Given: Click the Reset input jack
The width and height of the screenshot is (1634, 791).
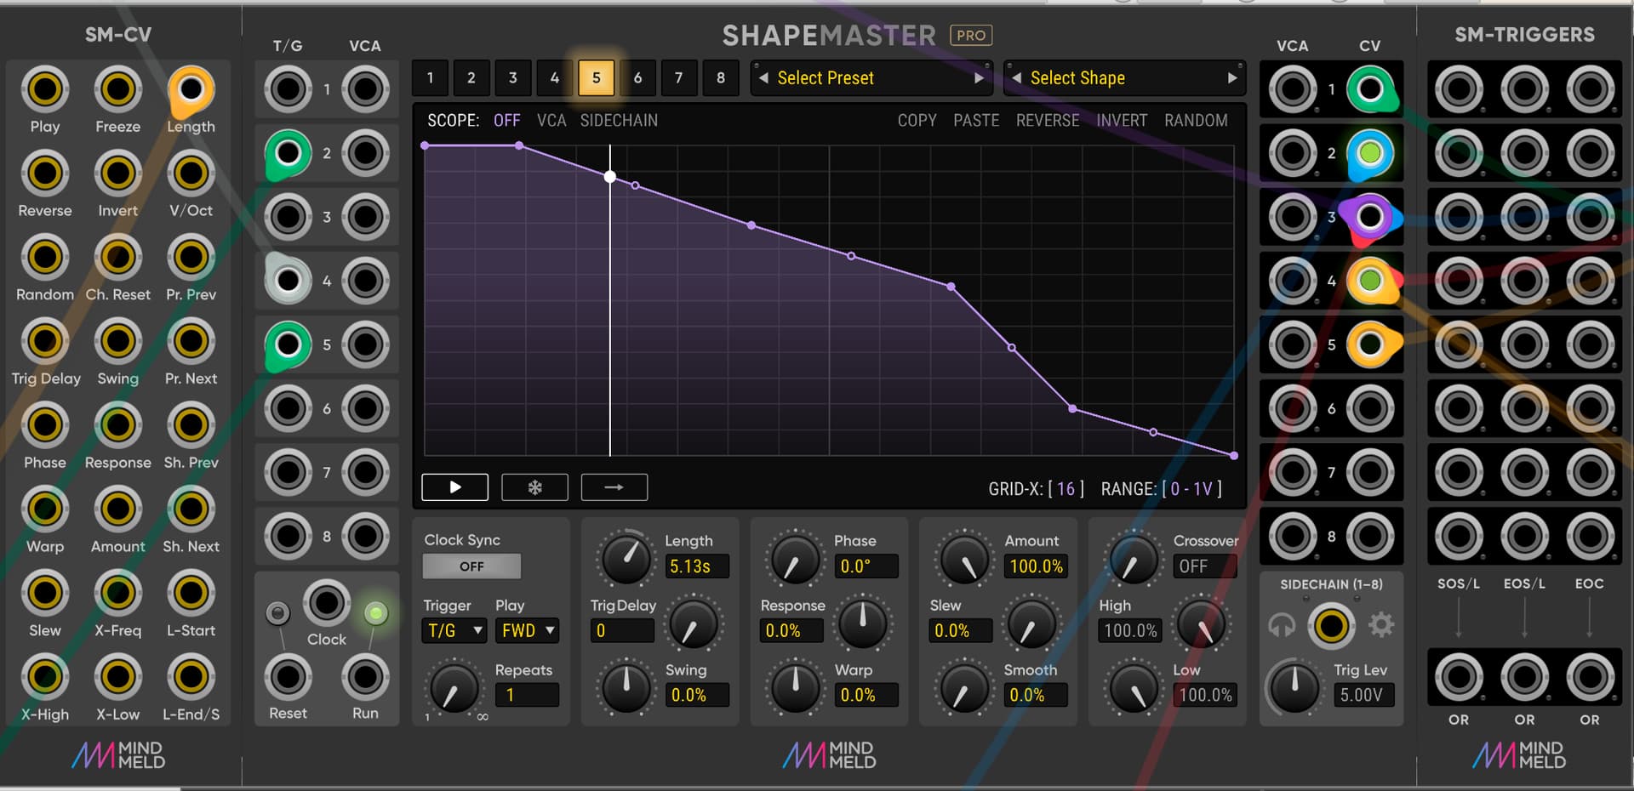Looking at the screenshot, I should click(289, 677).
